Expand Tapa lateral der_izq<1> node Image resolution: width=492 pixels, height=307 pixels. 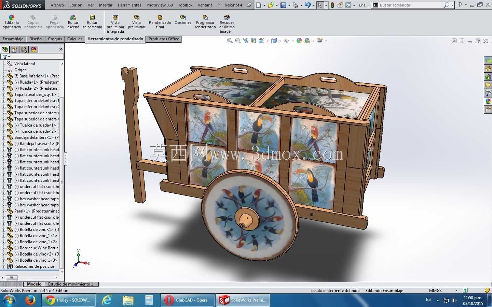[x=4, y=94]
